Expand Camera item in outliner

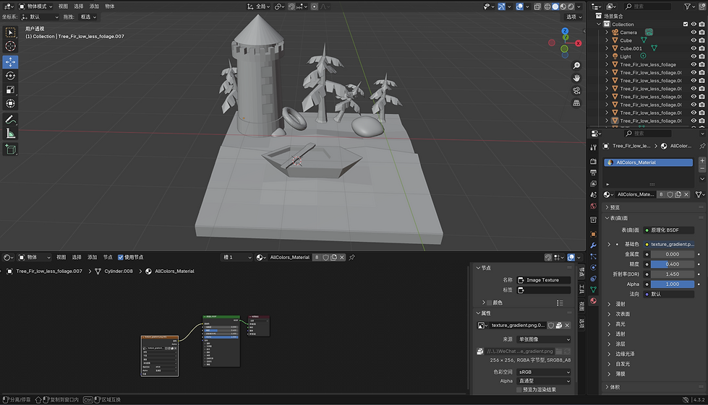607,32
